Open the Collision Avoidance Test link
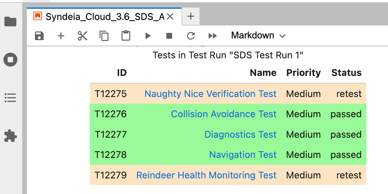The image size is (388, 194). tap(224, 114)
